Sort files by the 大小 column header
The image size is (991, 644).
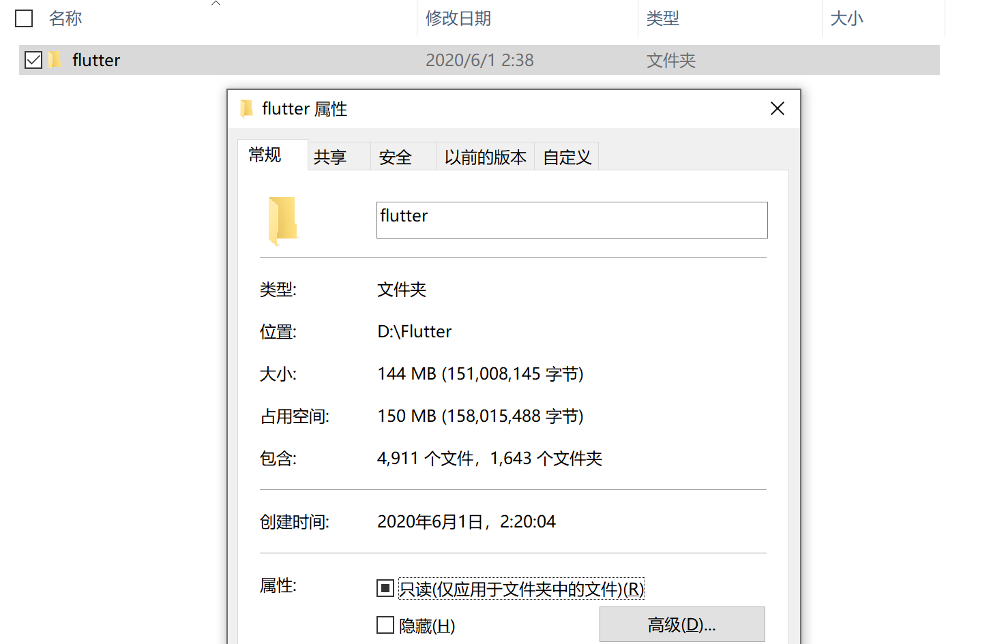click(847, 18)
